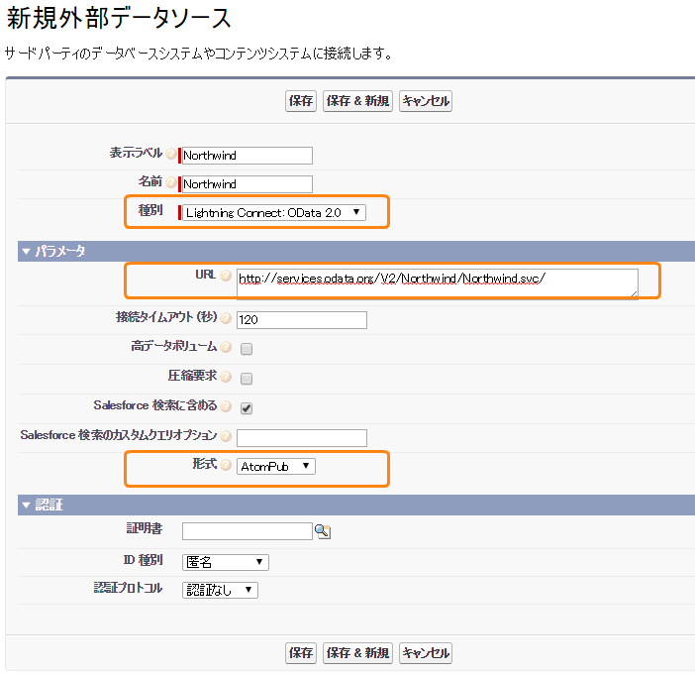This screenshot has width=695, height=676.
Task: Collapse the パラメータ section header
Action: pos(26,252)
